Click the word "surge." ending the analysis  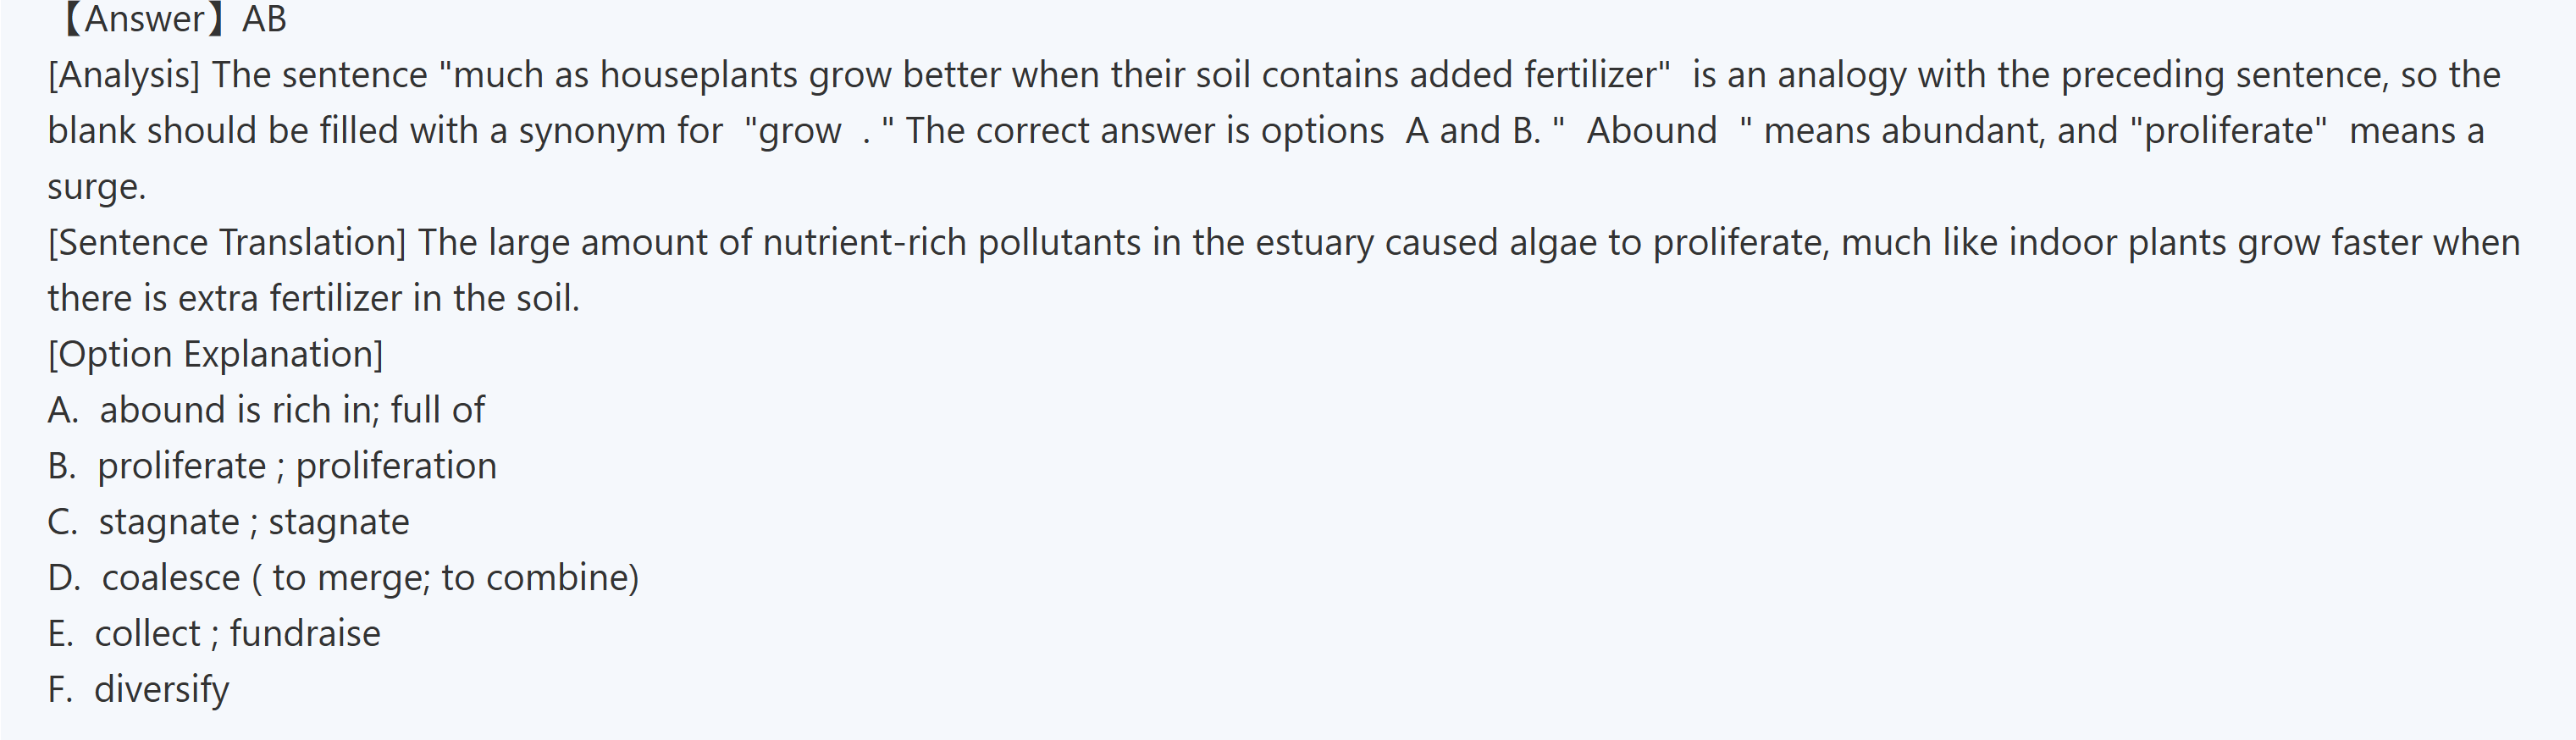[x=97, y=187]
